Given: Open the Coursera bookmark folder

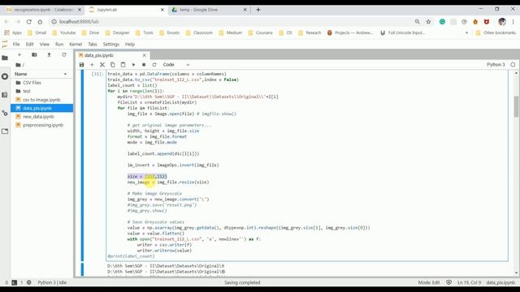Looking at the screenshot, I should coord(261,32).
